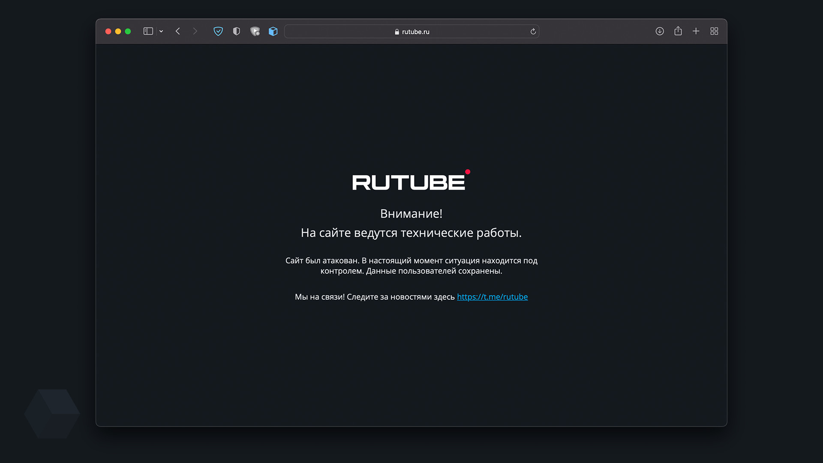Open the shield with play badge extension
The image size is (823, 463).
coord(255,31)
